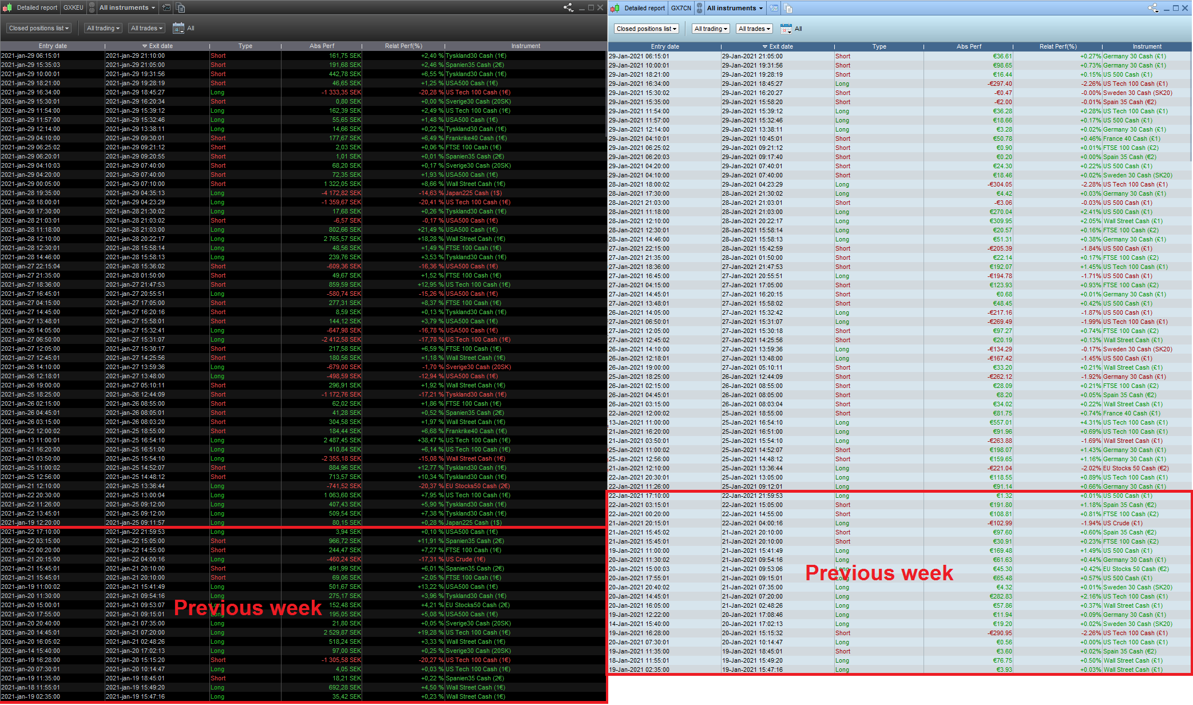Open the All trades dropdown in the light window
This screenshot has width=1193, height=705.
[754, 29]
